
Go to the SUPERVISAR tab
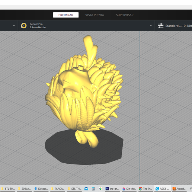pos(125,15)
